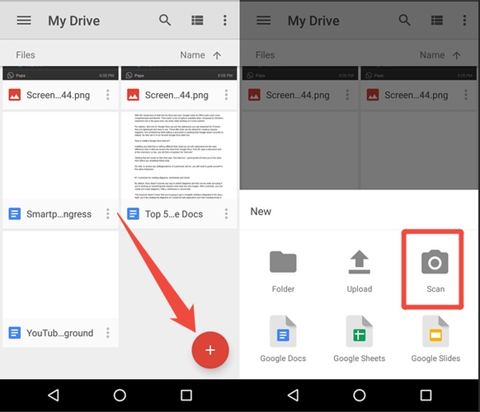Tap recent apps button on left screen
The image size is (480, 412).
186,395
